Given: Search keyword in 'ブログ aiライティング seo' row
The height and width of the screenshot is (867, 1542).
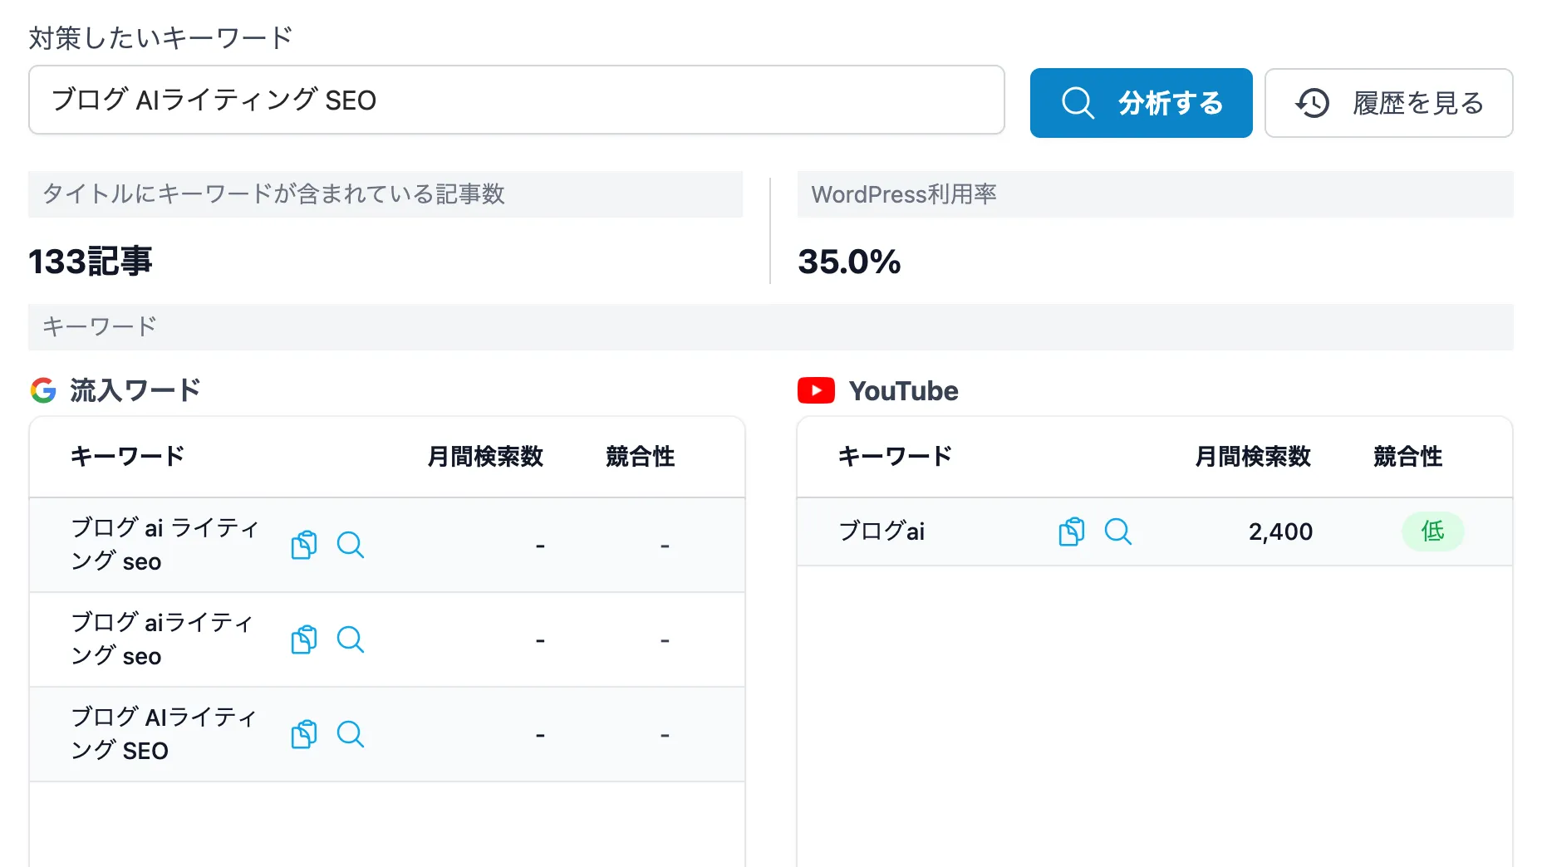Looking at the screenshot, I should pos(350,639).
